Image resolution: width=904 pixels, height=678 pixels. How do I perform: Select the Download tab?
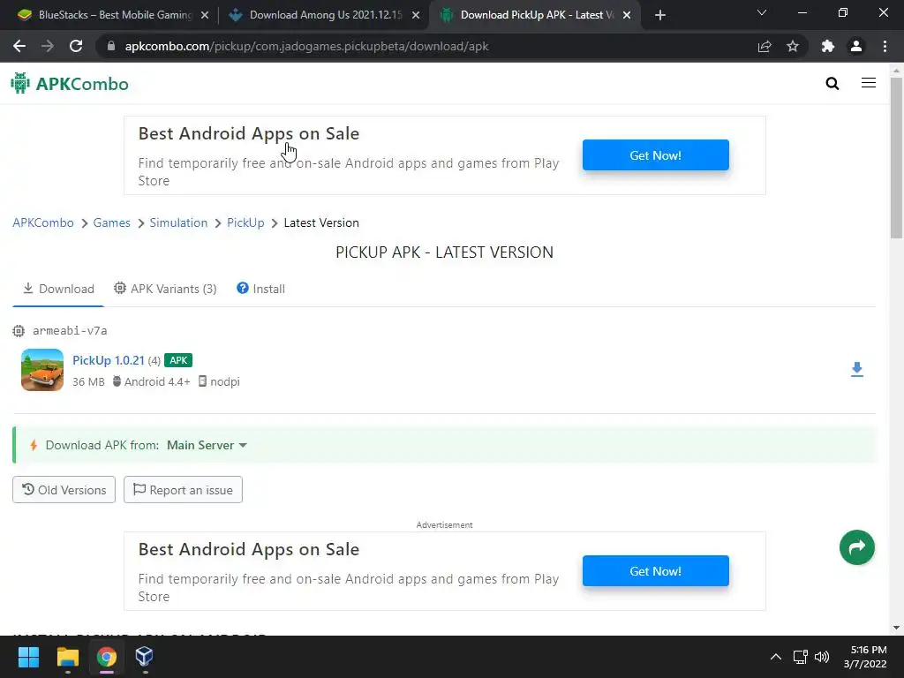tap(58, 289)
